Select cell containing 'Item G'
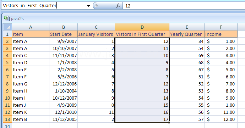This screenshot has height=128, width=245. point(31,84)
